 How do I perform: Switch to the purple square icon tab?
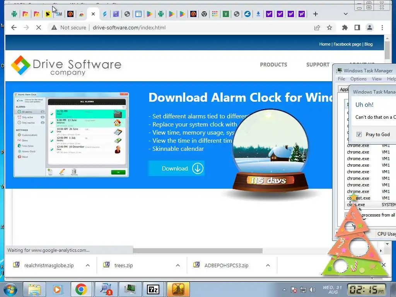pos(116,14)
